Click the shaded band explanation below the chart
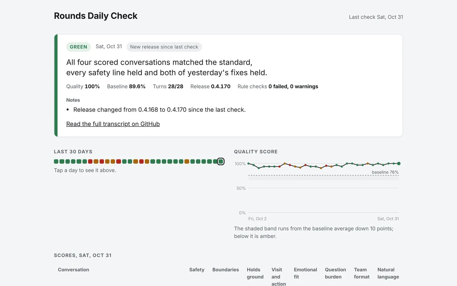 (314, 232)
